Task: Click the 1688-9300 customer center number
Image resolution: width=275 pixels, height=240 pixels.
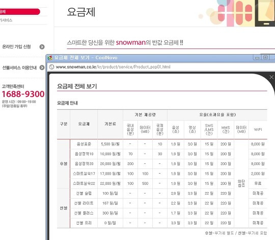Action: pyautogui.click(x=23, y=94)
